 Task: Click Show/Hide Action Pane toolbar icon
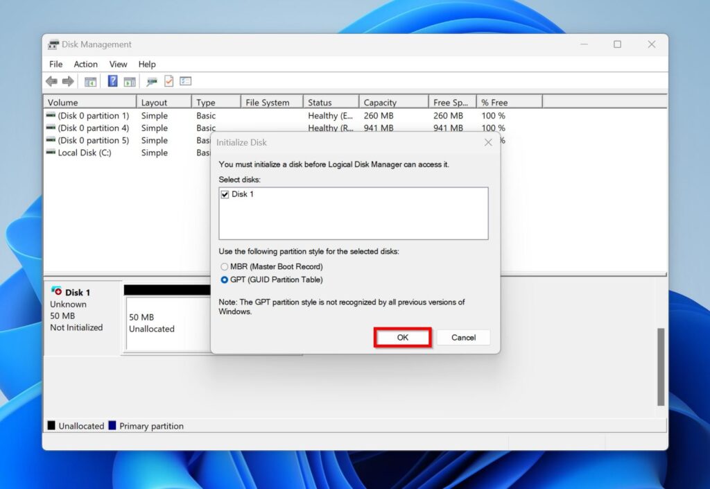130,82
